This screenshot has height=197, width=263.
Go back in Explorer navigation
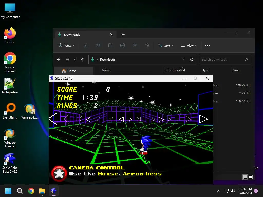click(x=59, y=60)
